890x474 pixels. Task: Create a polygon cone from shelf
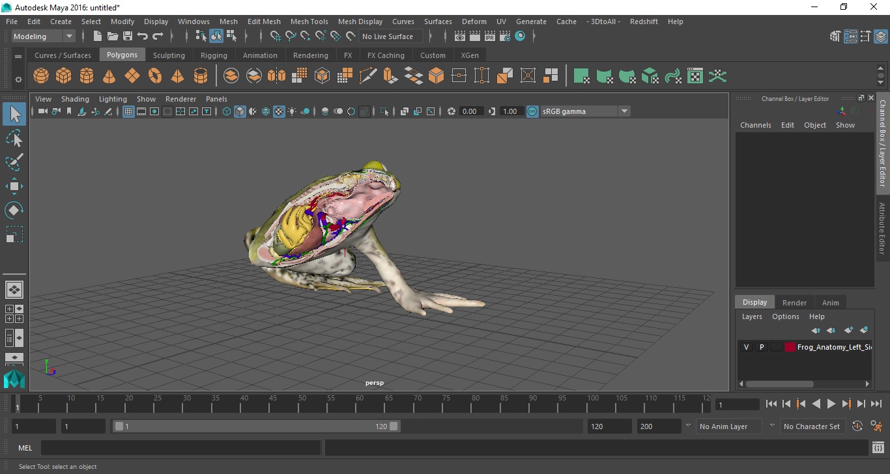(x=109, y=76)
